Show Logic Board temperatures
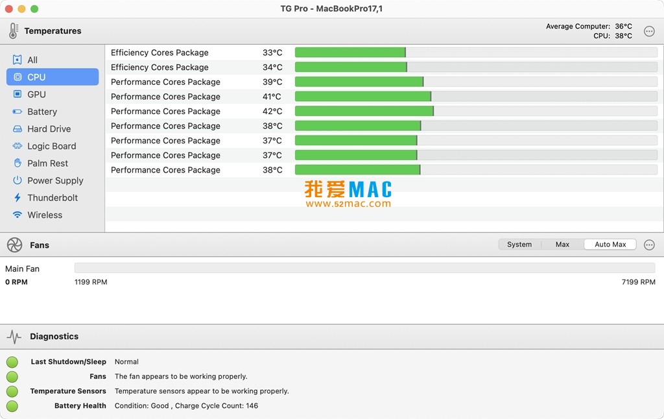This screenshot has height=419, width=664. pyautogui.click(x=52, y=146)
